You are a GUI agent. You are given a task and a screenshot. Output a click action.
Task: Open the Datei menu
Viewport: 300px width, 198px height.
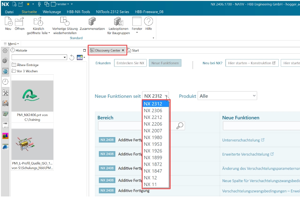coord(9,12)
